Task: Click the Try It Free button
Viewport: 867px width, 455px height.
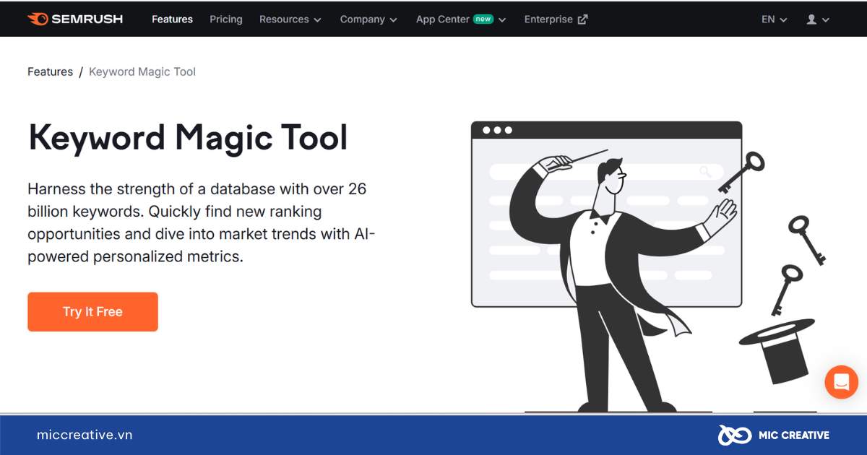Action: [x=92, y=312]
